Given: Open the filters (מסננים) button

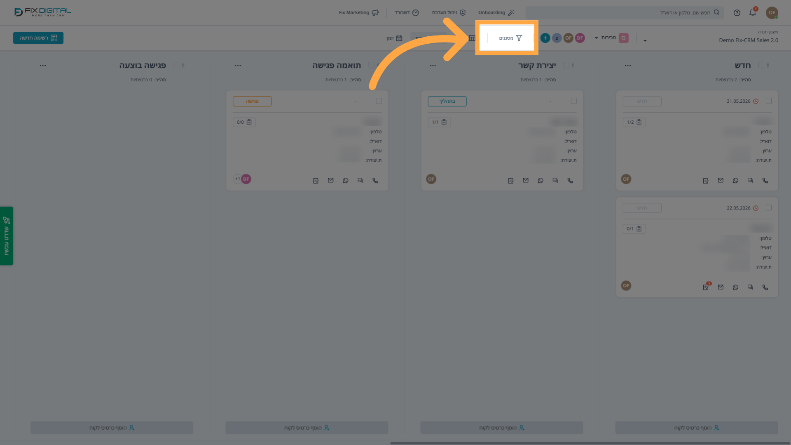Looking at the screenshot, I should (510, 38).
